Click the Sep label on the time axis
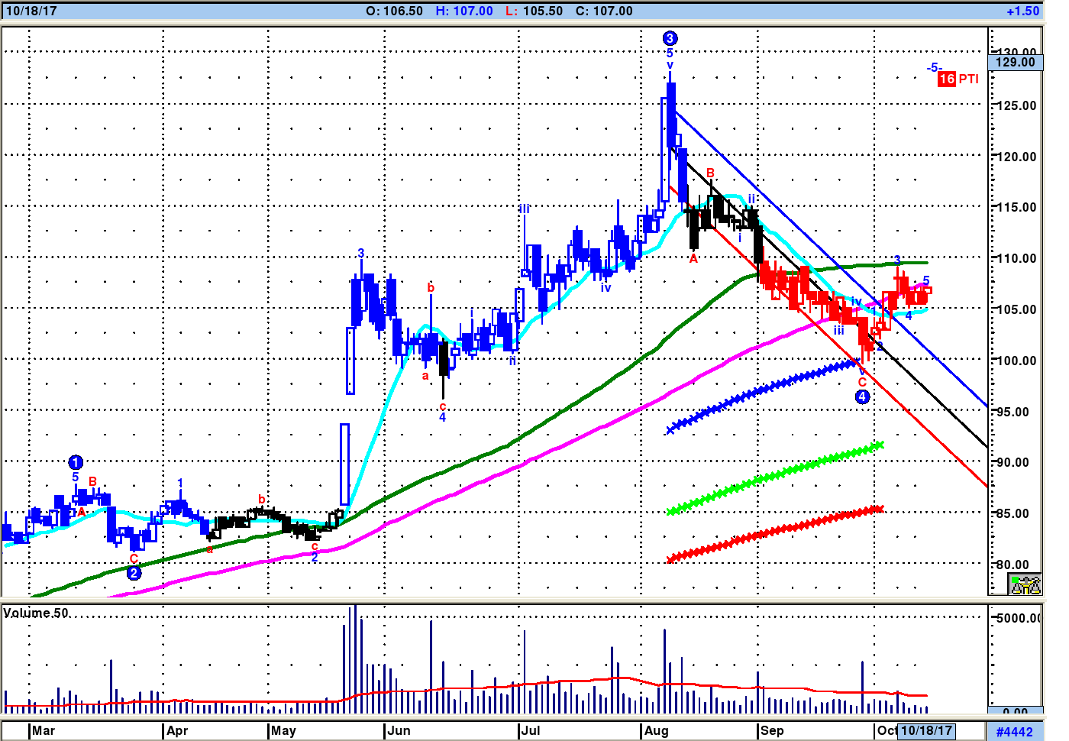Screen dimensions: 1069x741 tap(772, 730)
